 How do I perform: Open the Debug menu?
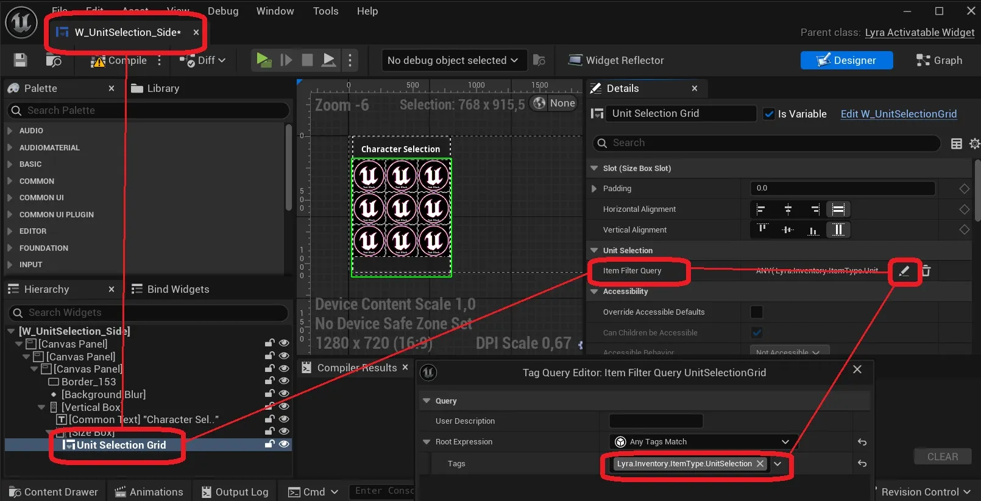tap(223, 11)
